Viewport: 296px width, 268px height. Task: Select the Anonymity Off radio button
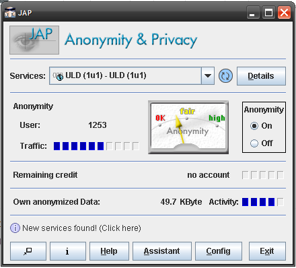point(254,143)
